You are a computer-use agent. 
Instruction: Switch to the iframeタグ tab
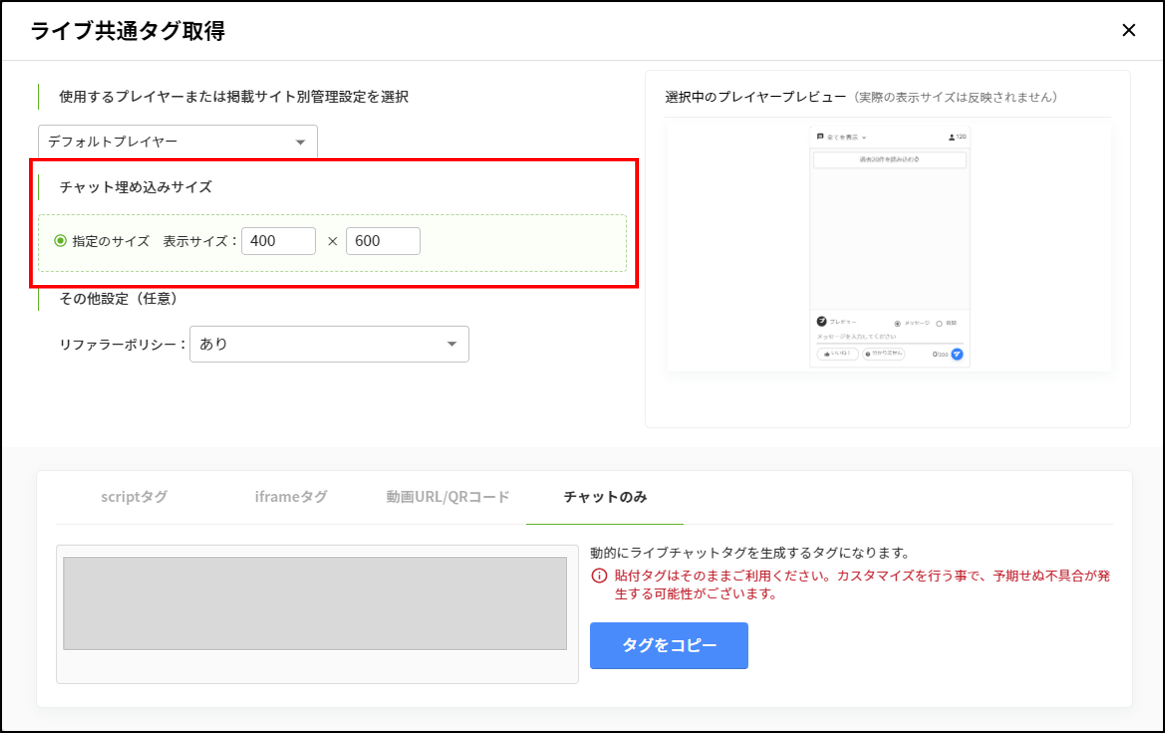click(x=291, y=497)
